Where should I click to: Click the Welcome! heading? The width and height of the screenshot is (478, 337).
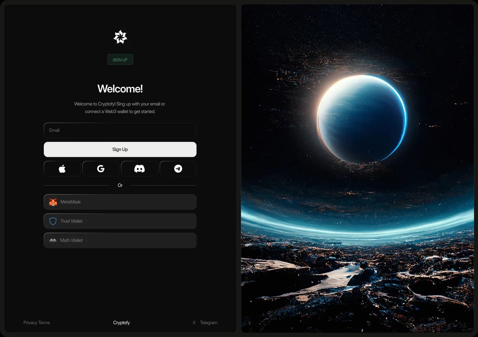tap(120, 89)
